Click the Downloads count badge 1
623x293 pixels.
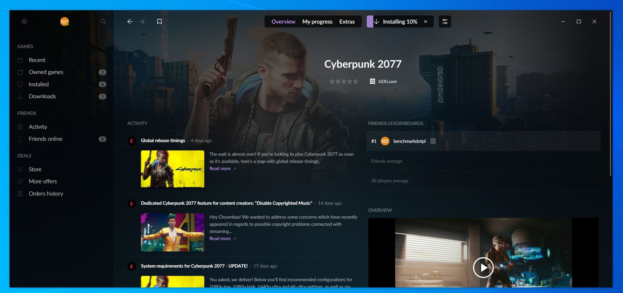[x=103, y=97]
